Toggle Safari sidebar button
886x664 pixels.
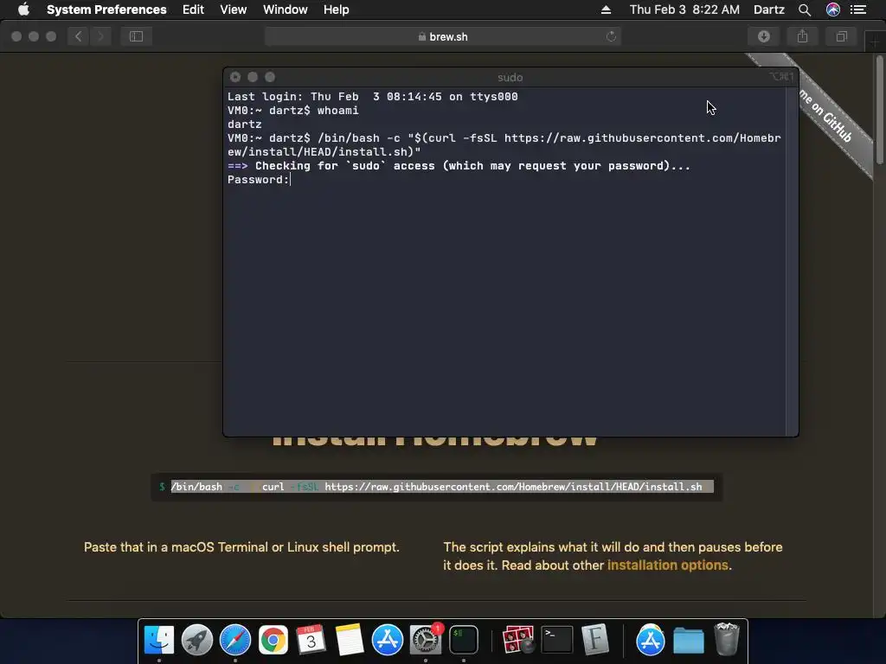136,36
